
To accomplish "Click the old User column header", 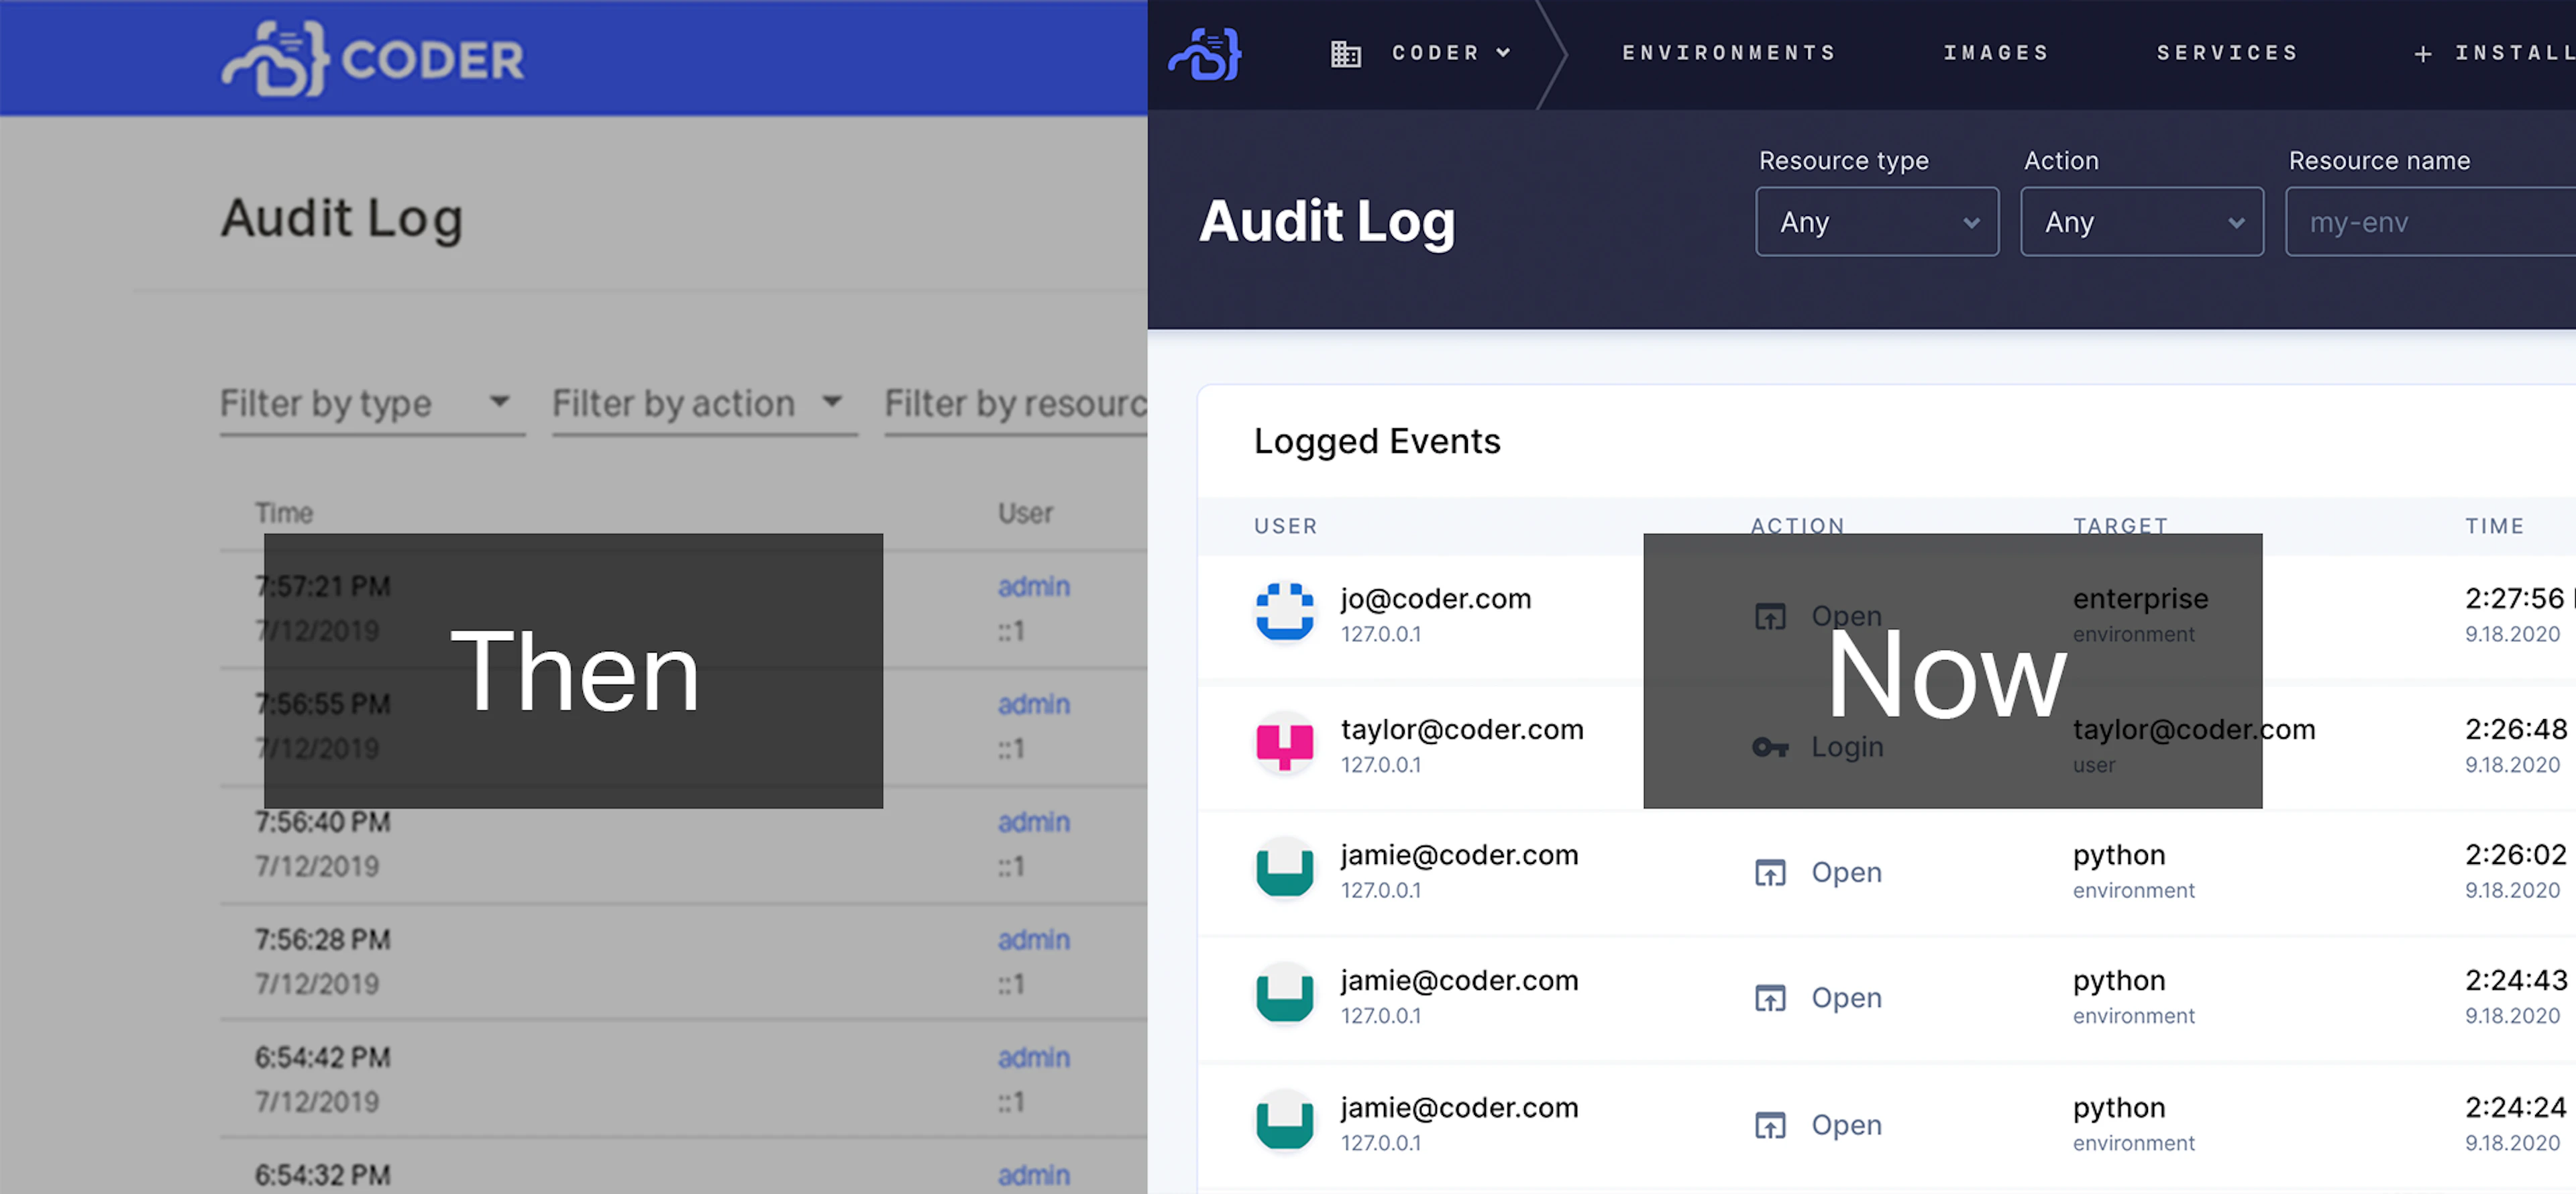I will [x=1025, y=514].
